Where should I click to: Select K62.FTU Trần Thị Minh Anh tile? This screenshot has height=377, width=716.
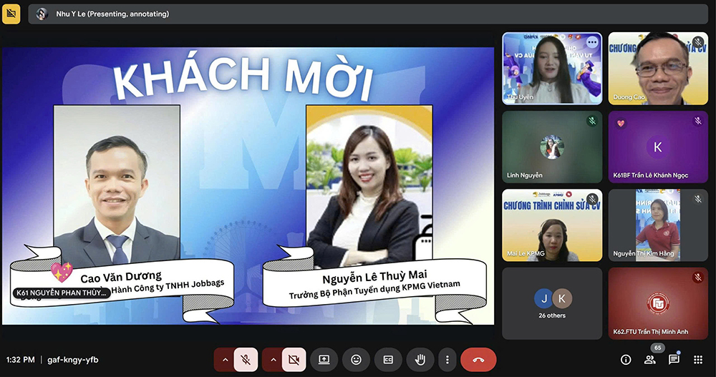tap(658, 303)
